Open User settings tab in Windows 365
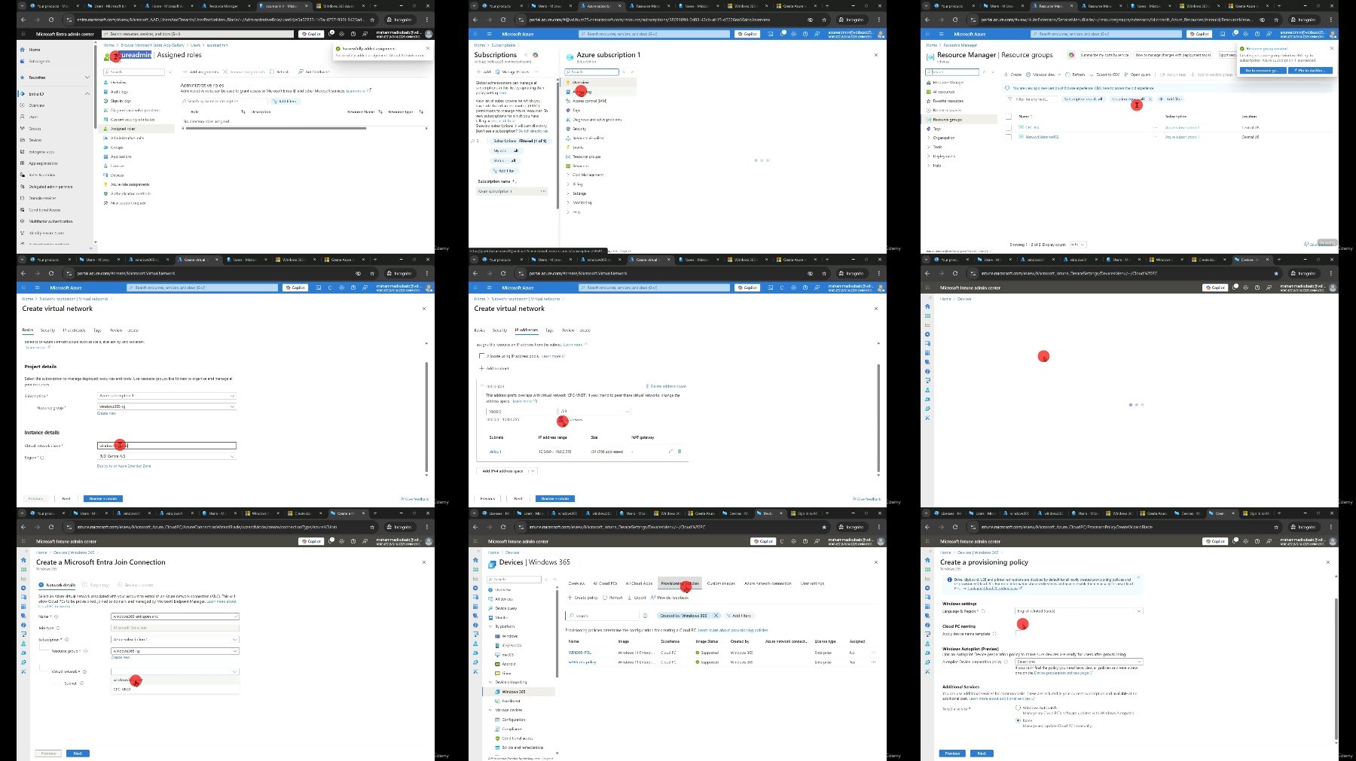 pos(812,583)
